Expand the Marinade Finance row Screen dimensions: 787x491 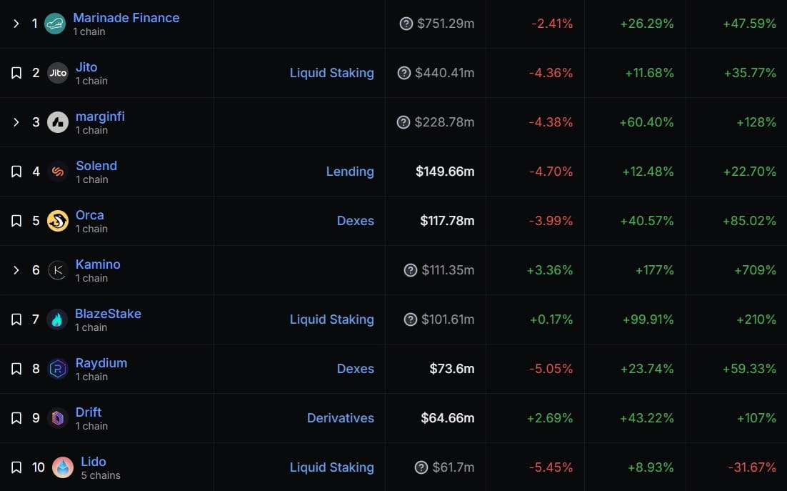coord(16,24)
